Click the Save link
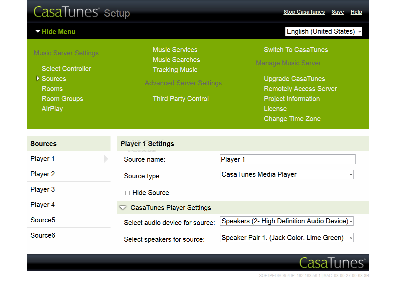The height and width of the screenshot is (306, 396). [x=338, y=12]
